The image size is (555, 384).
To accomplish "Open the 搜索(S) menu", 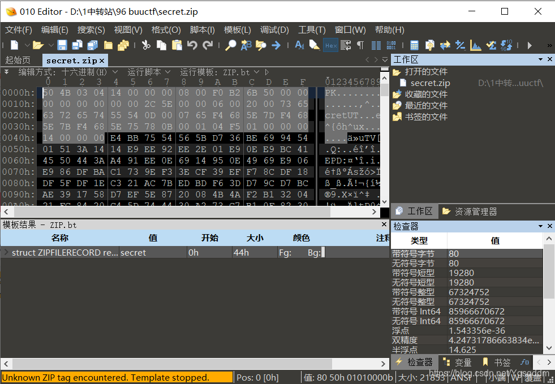I will [x=91, y=30].
